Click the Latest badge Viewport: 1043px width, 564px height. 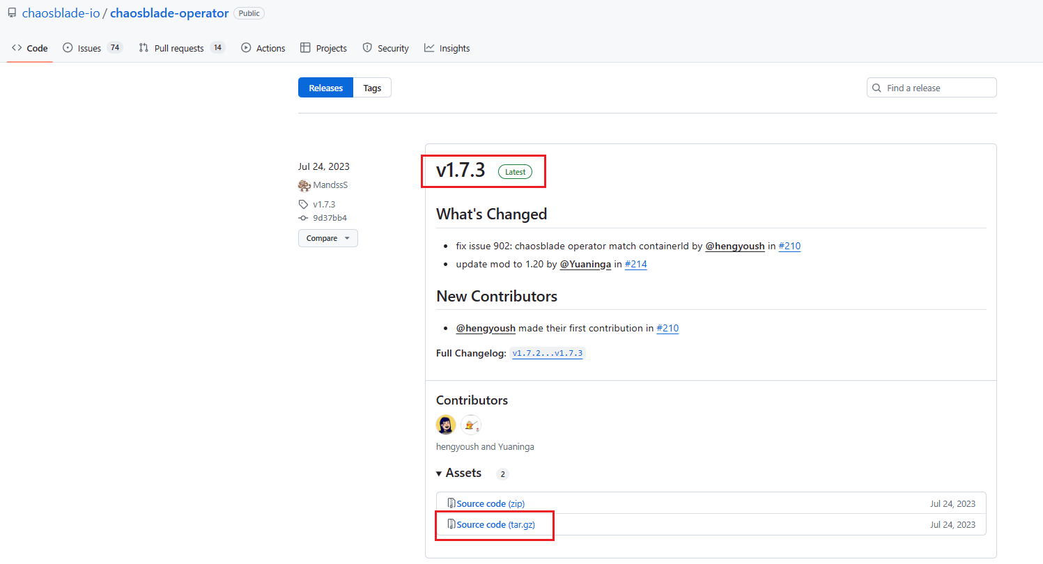tap(515, 172)
